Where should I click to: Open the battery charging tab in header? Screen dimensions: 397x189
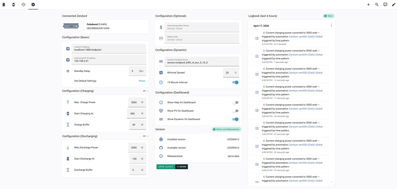[x=14, y=4]
